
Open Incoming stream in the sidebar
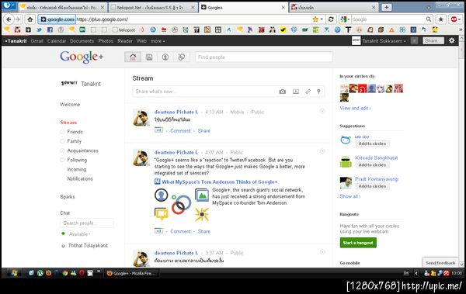point(77,169)
